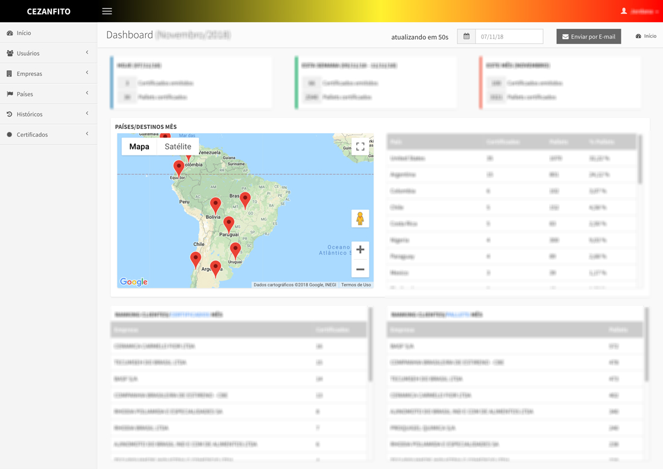Screen dimensions: 663x469
Task: Open the Empresas sidebar item
Action: [x=49, y=73]
